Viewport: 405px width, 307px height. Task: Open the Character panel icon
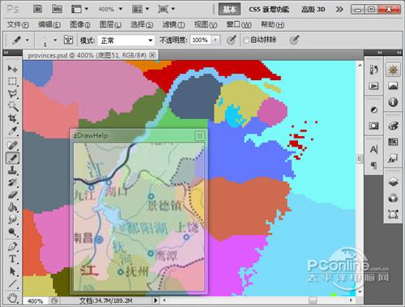[x=373, y=150]
